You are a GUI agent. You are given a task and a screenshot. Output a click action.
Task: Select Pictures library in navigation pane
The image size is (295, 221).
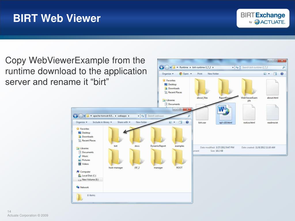click(x=84, y=160)
